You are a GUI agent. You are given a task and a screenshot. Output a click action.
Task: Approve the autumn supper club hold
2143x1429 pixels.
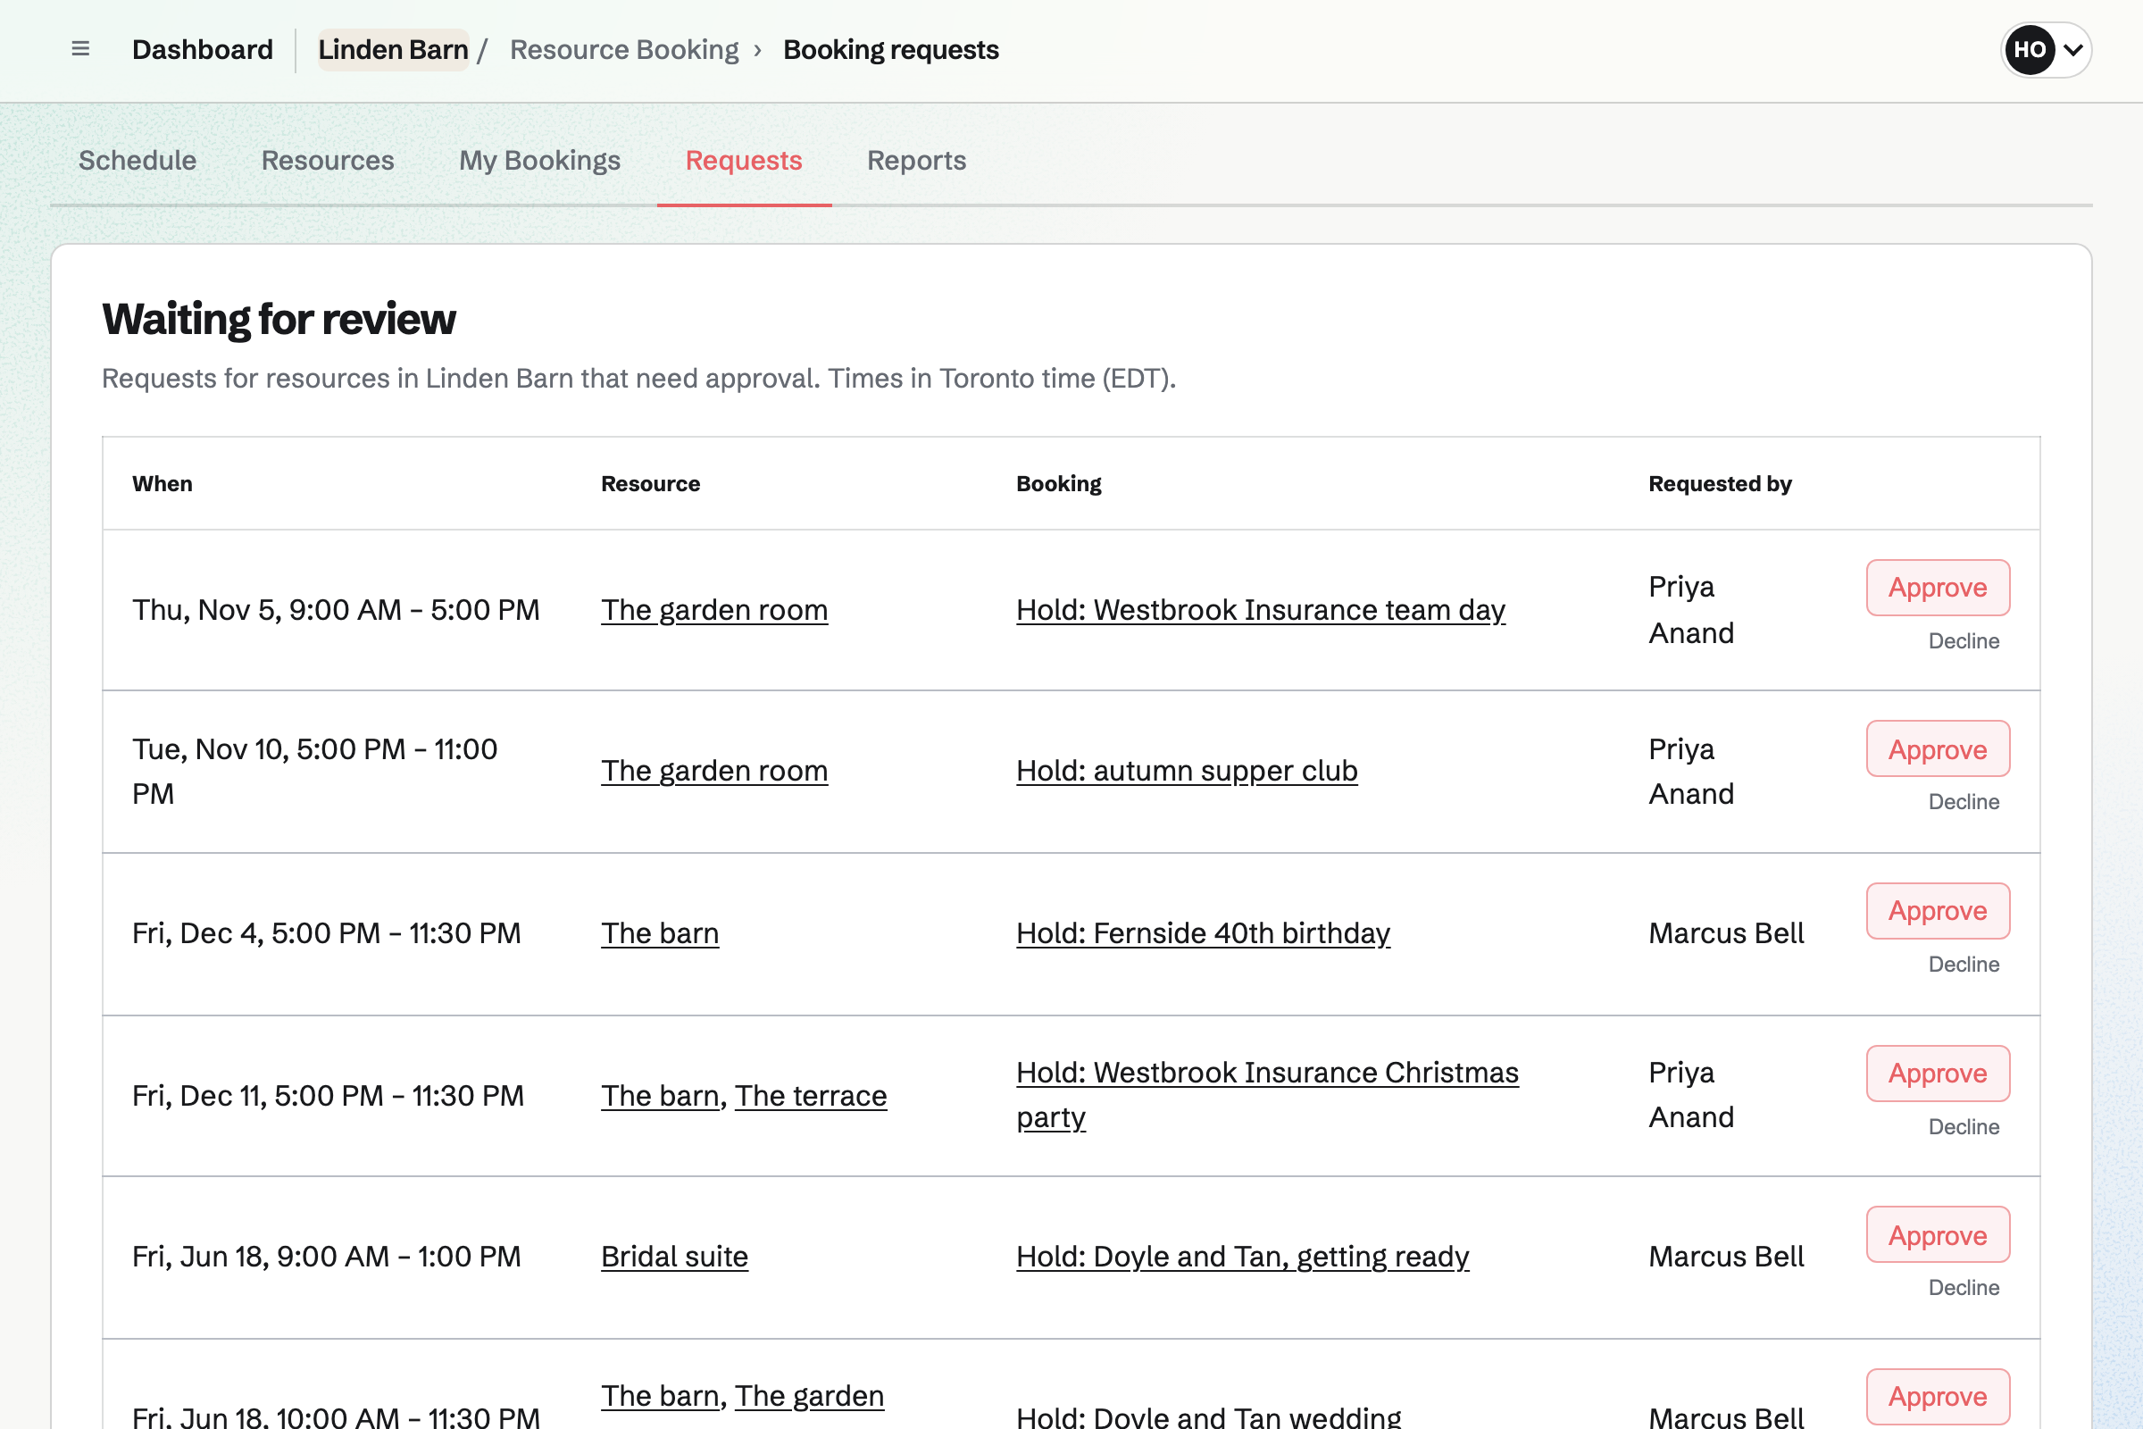pos(1937,749)
